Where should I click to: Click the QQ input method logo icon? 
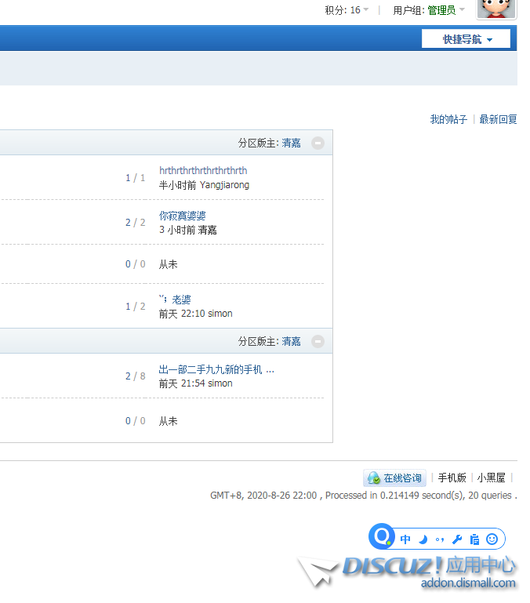382,537
